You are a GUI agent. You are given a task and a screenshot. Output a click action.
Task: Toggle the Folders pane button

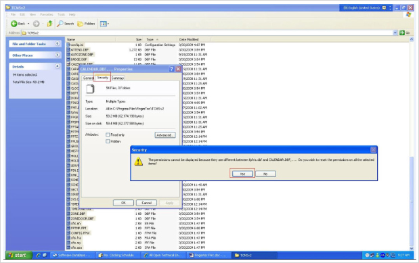pos(86,24)
